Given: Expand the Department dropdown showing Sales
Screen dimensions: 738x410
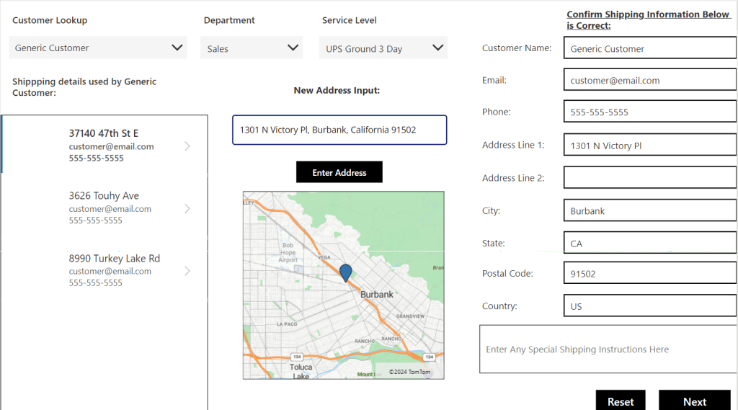Looking at the screenshot, I should pos(251,48).
